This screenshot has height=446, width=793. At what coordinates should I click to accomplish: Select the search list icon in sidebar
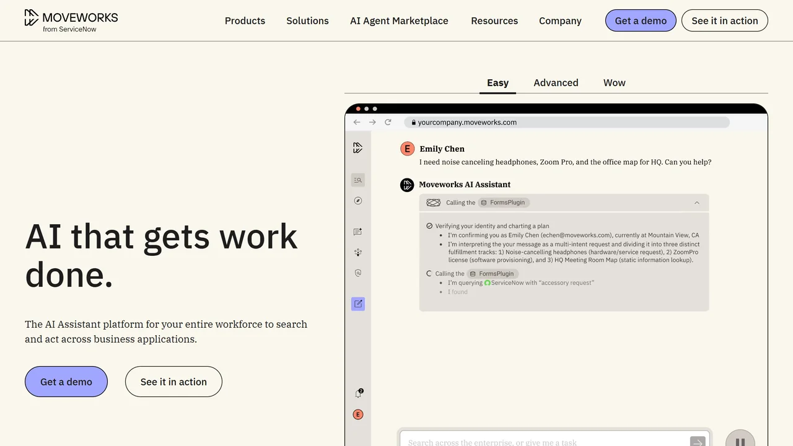[357, 180]
